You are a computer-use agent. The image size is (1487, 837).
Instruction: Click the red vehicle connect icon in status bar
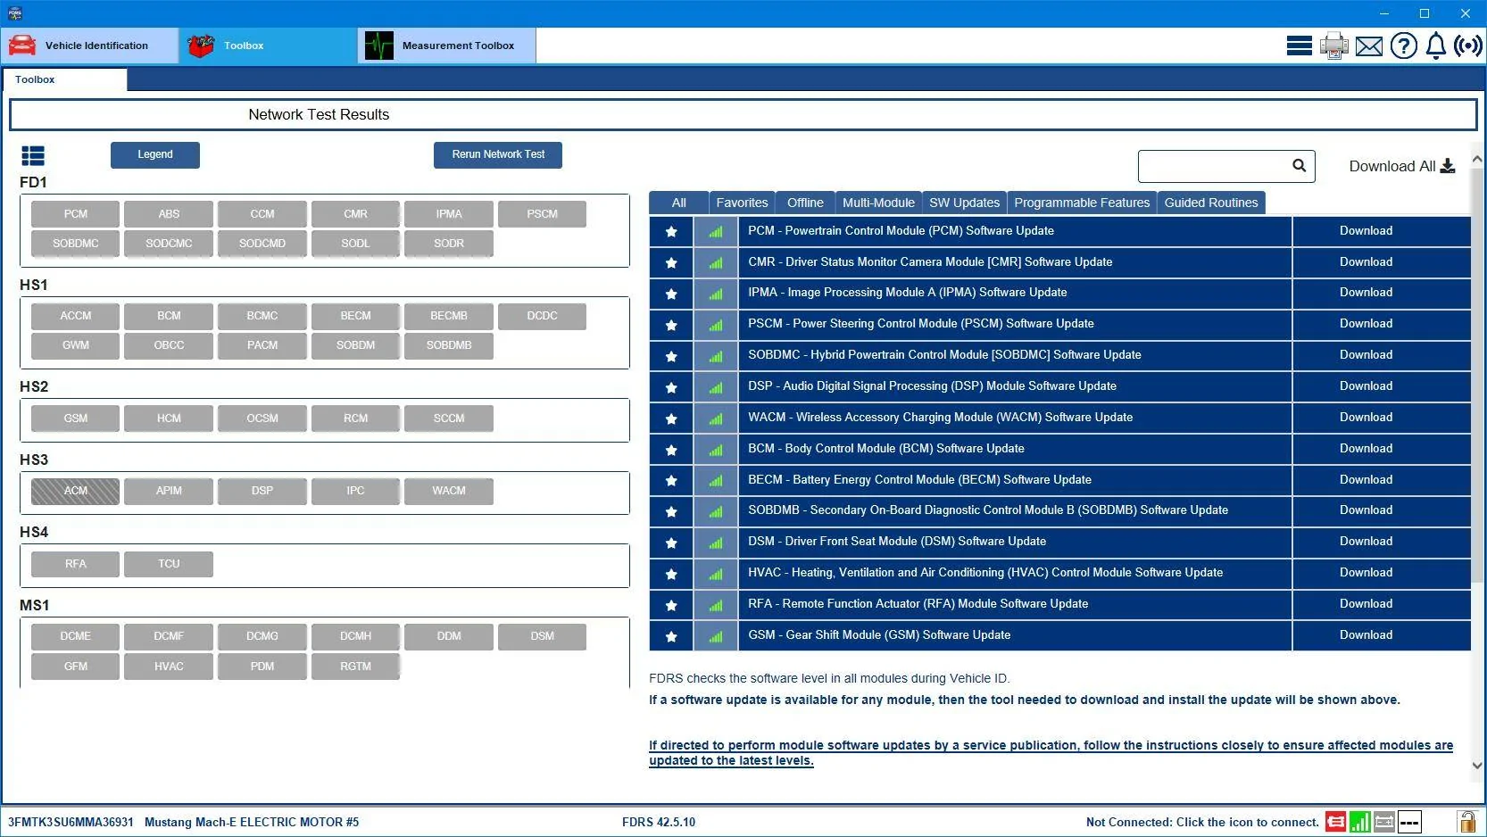[1335, 822]
